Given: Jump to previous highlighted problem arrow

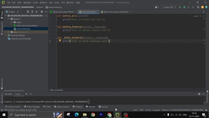Looking at the screenshot, I should tap(200, 16).
